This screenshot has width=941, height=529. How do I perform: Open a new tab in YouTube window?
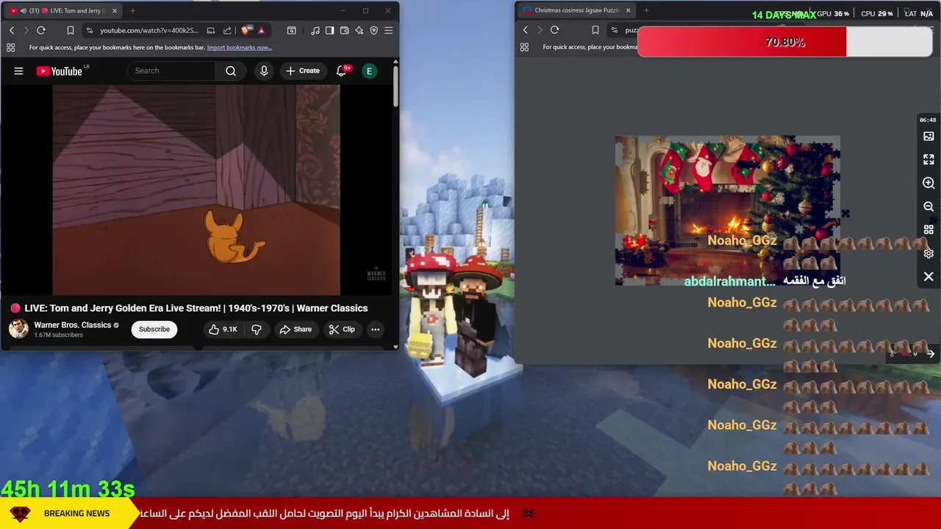coord(132,11)
